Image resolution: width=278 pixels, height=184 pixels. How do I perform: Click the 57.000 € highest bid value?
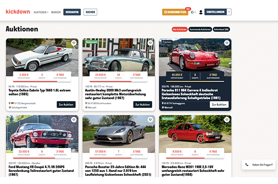click(x=100, y=152)
